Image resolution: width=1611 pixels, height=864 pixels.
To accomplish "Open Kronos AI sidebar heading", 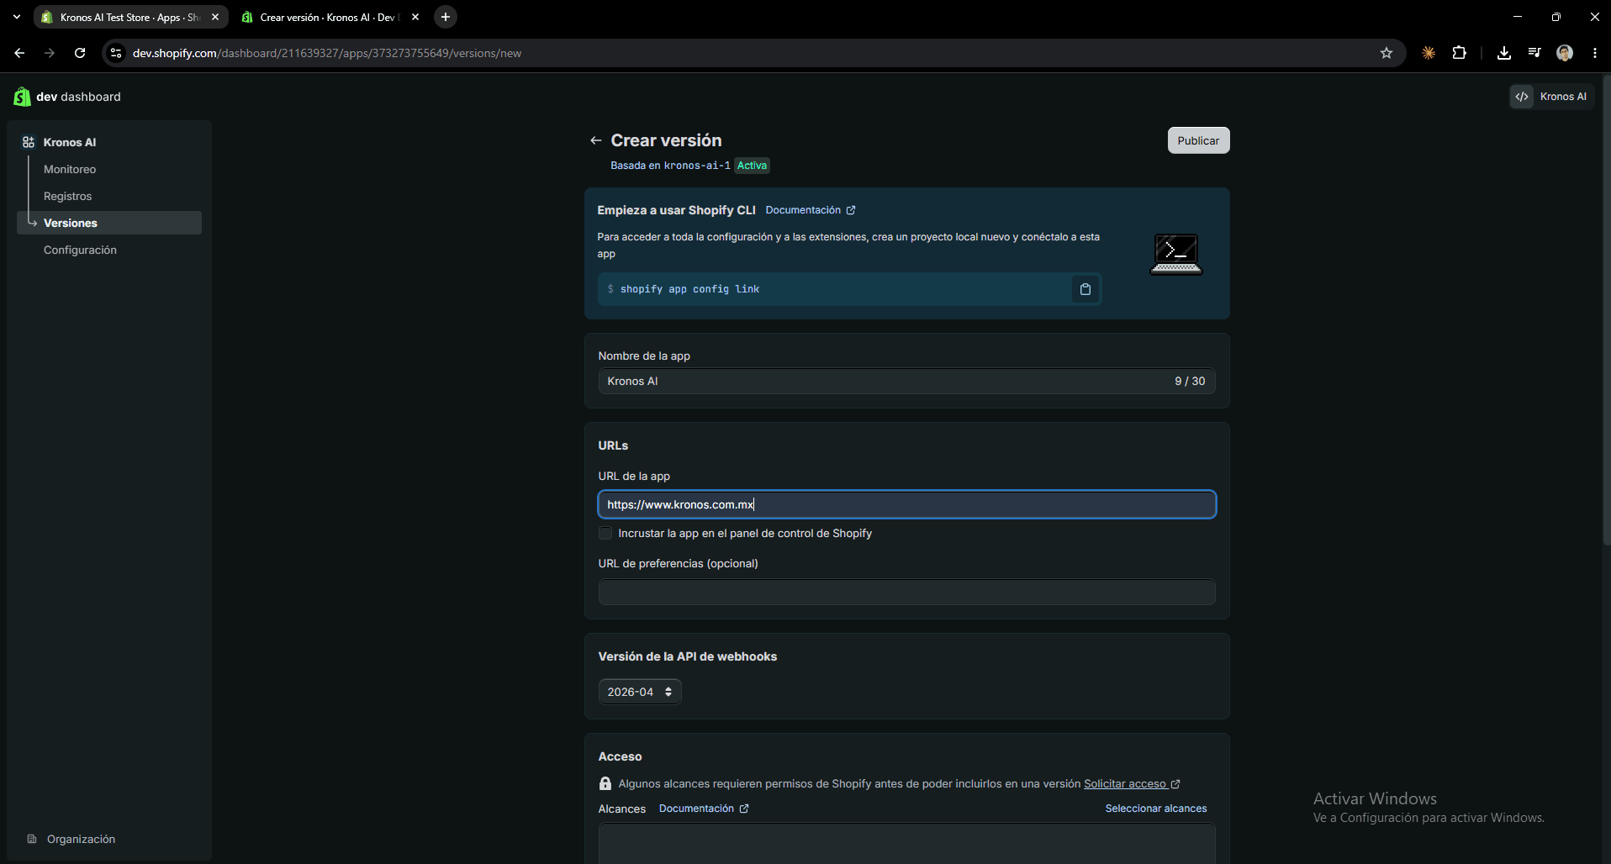I will click(70, 142).
